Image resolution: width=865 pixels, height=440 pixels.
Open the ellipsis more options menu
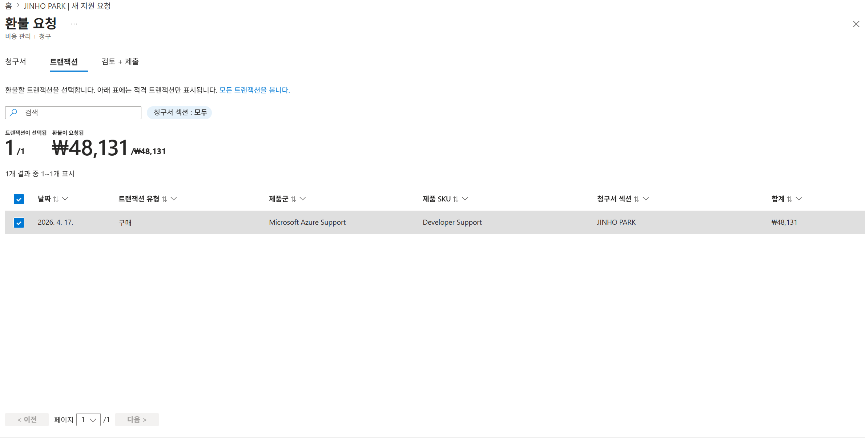point(74,24)
